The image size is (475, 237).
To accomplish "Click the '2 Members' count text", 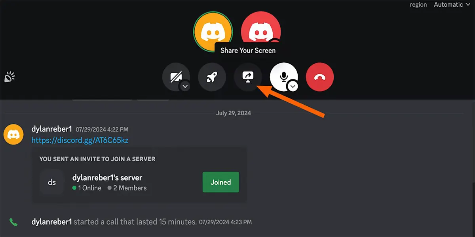I will point(130,188).
